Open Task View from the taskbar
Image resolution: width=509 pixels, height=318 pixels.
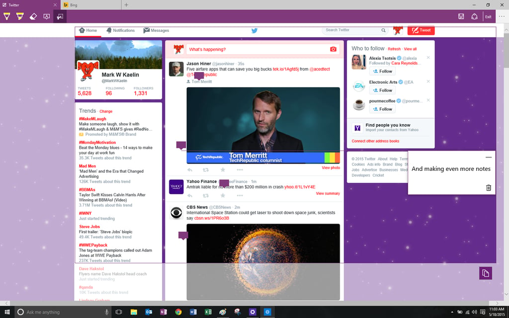coord(119,312)
